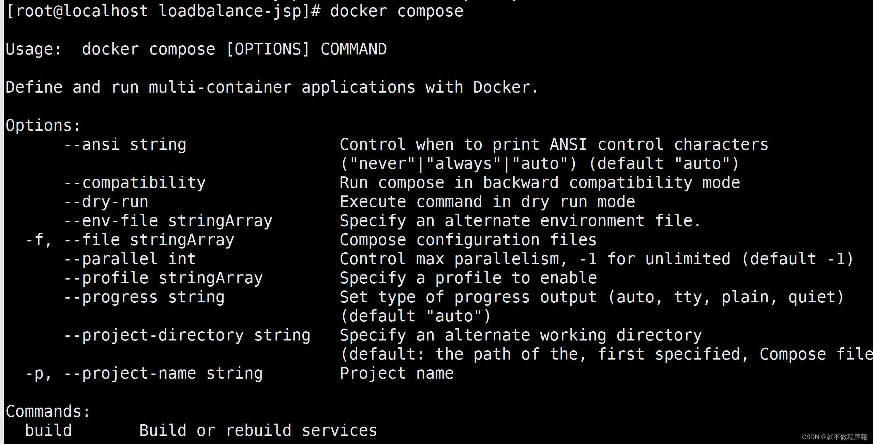873x444 pixels.
Task: Click the docker compose command text
Action: pos(397,11)
